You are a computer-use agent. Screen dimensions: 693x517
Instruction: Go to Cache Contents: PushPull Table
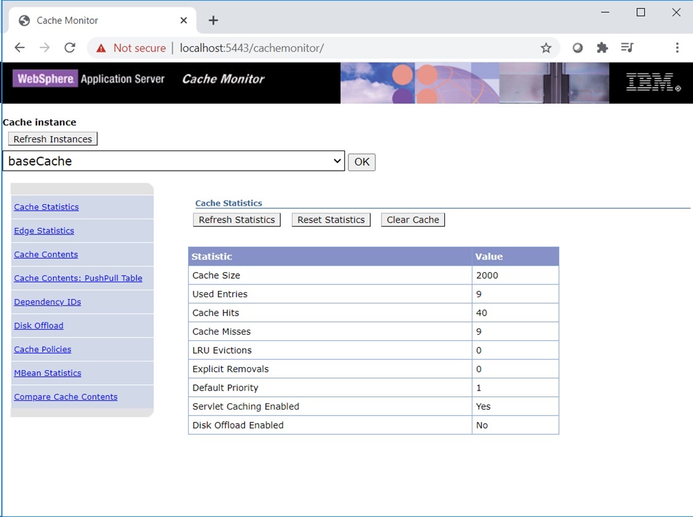pos(78,278)
